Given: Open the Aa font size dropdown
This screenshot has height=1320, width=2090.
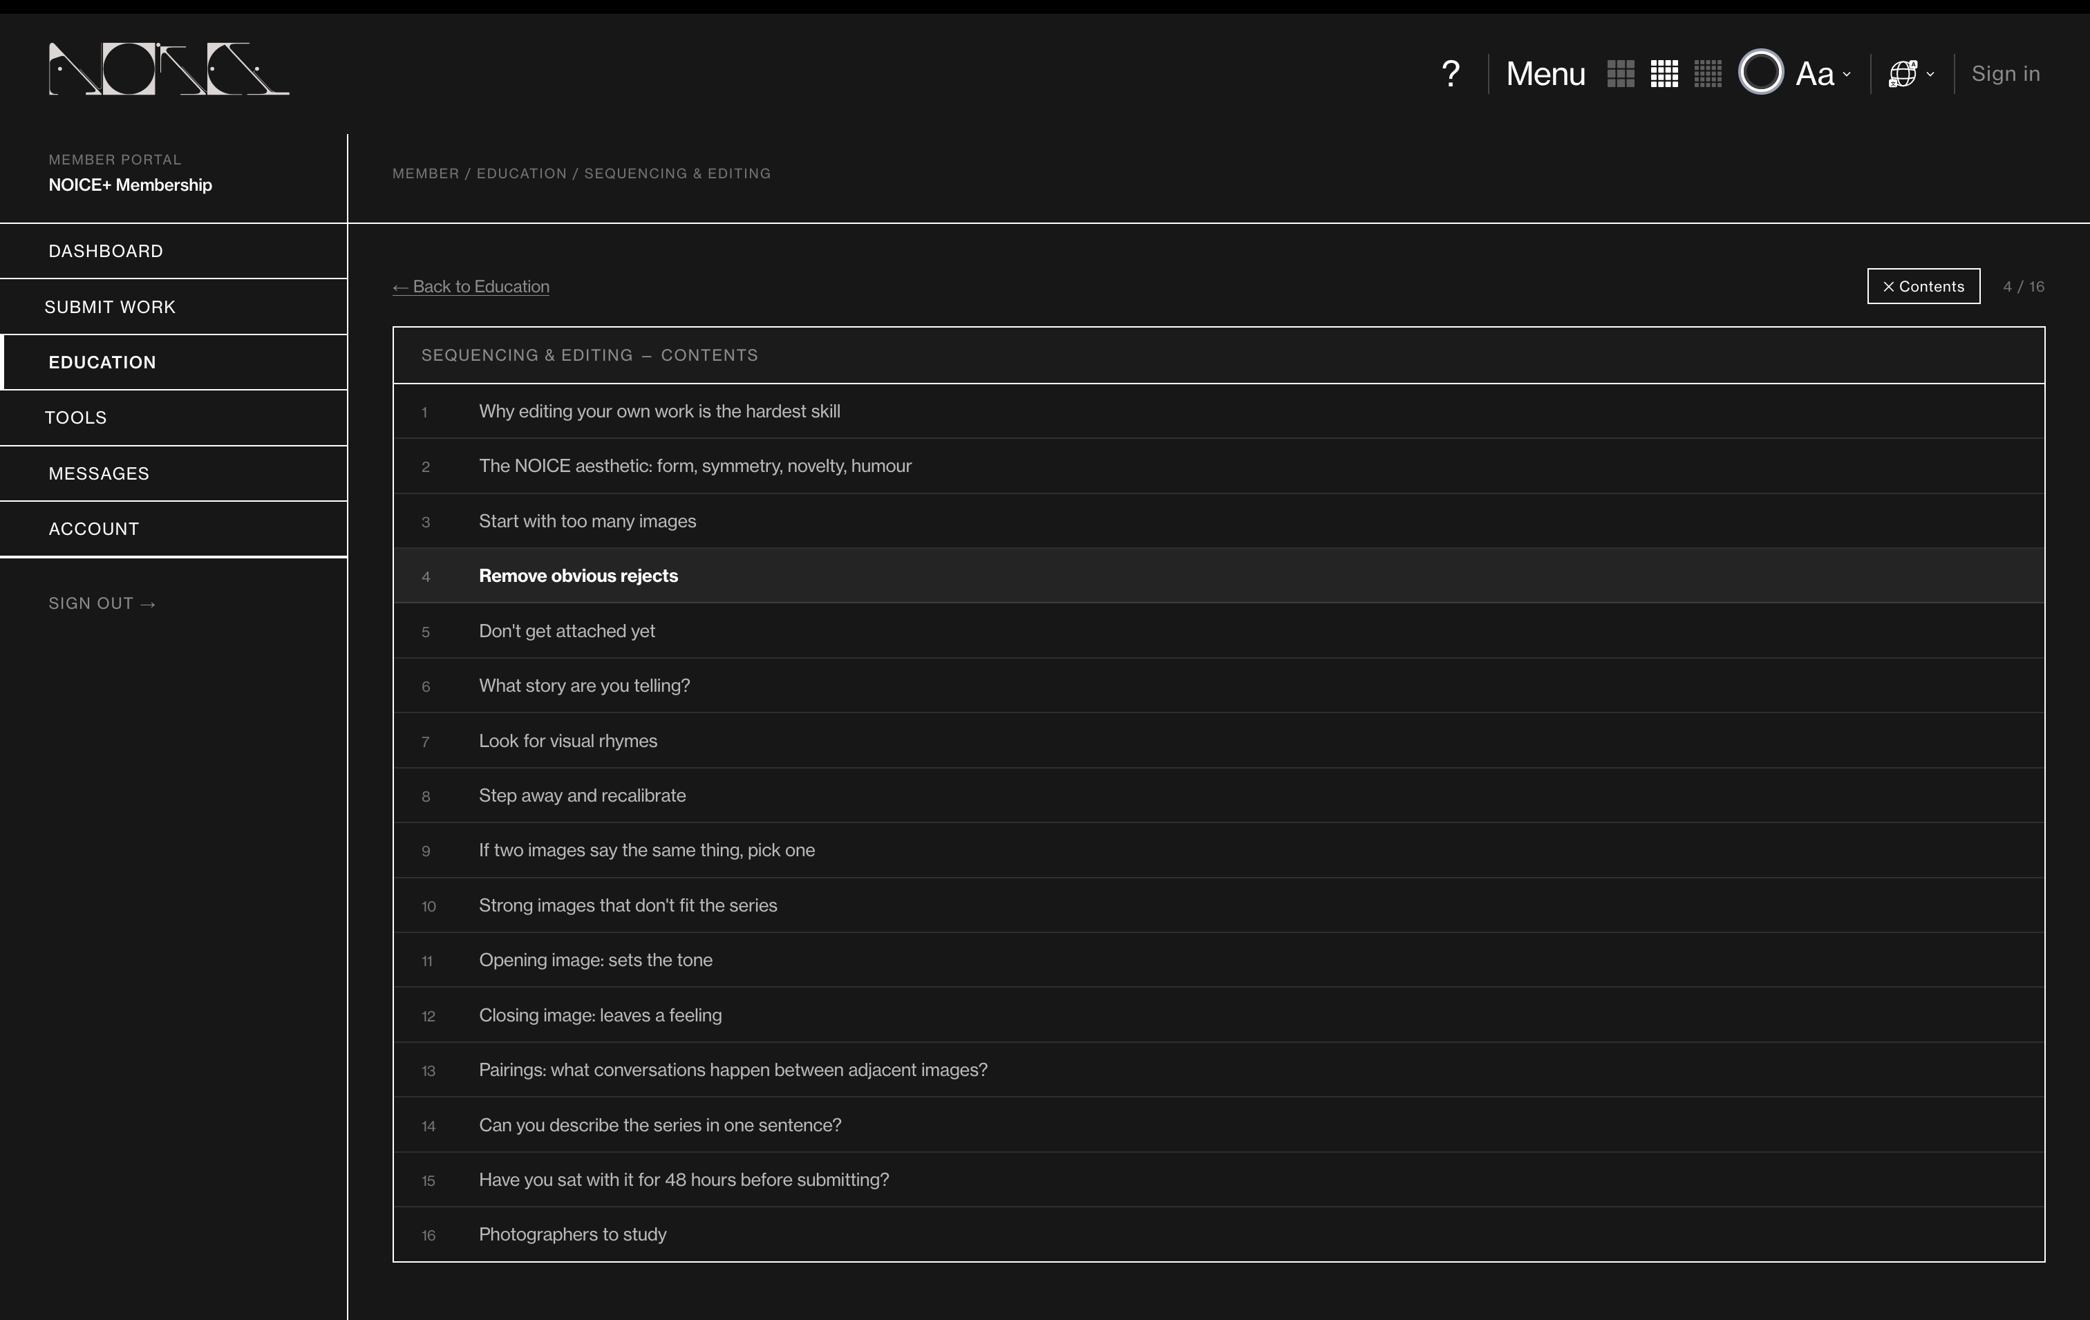Looking at the screenshot, I should (x=1823, y=74).
